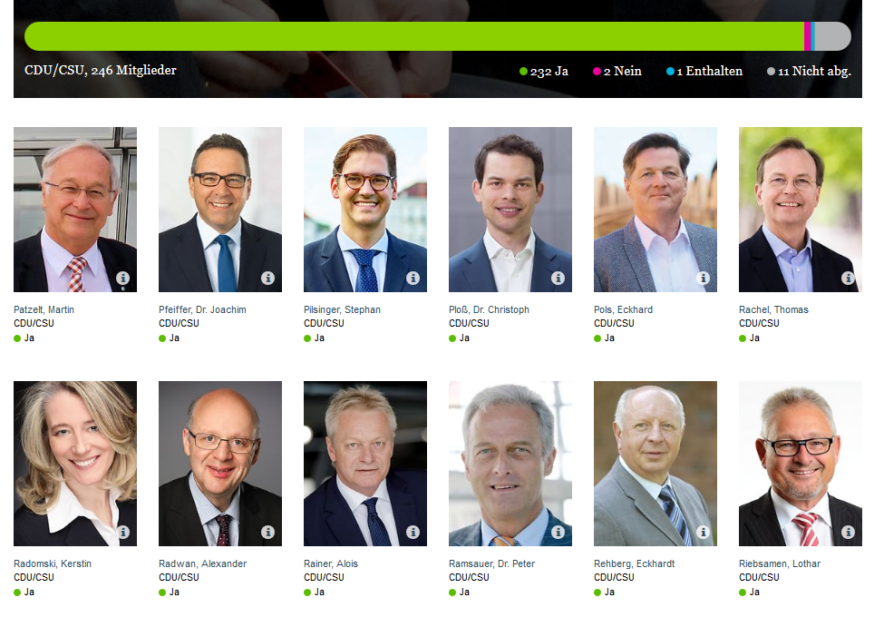Click info icon on Stephan Pilsinger's portrait
This screenshot has width=874, height=617.
point(413,278)
